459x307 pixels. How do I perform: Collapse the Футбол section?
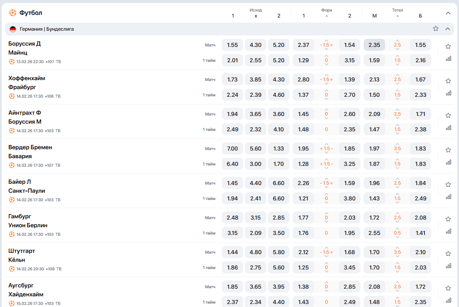pos(448,13)
